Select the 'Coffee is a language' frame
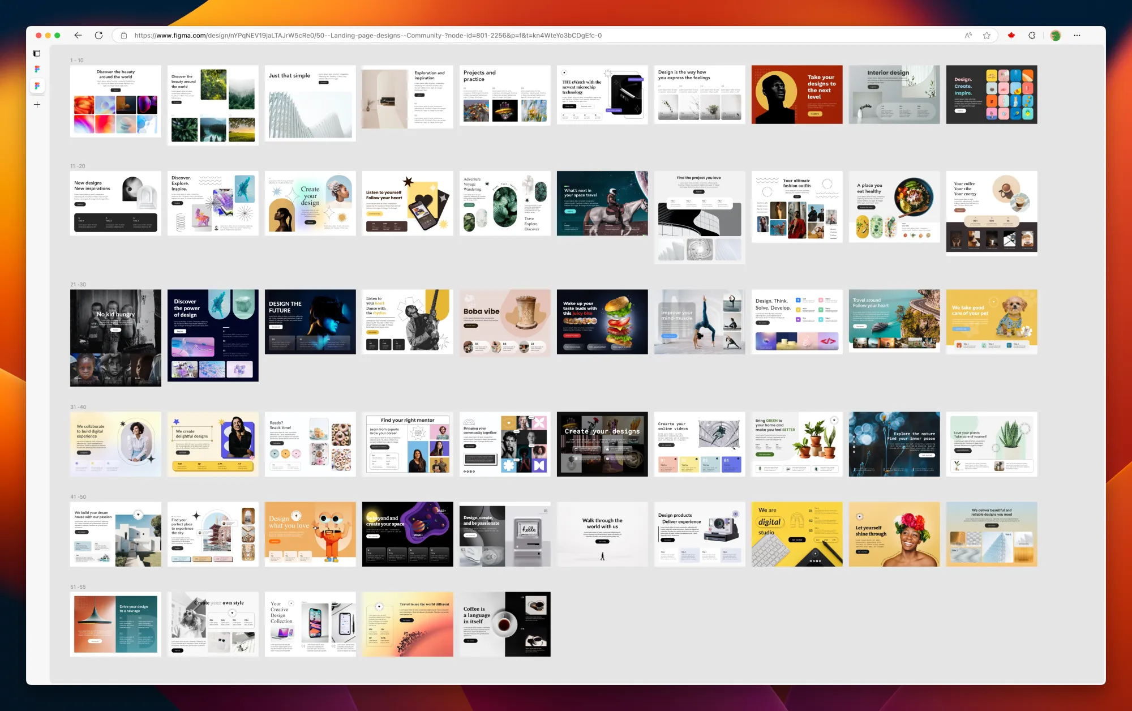This screenshot has height=711, width=1132. (505, 624)
